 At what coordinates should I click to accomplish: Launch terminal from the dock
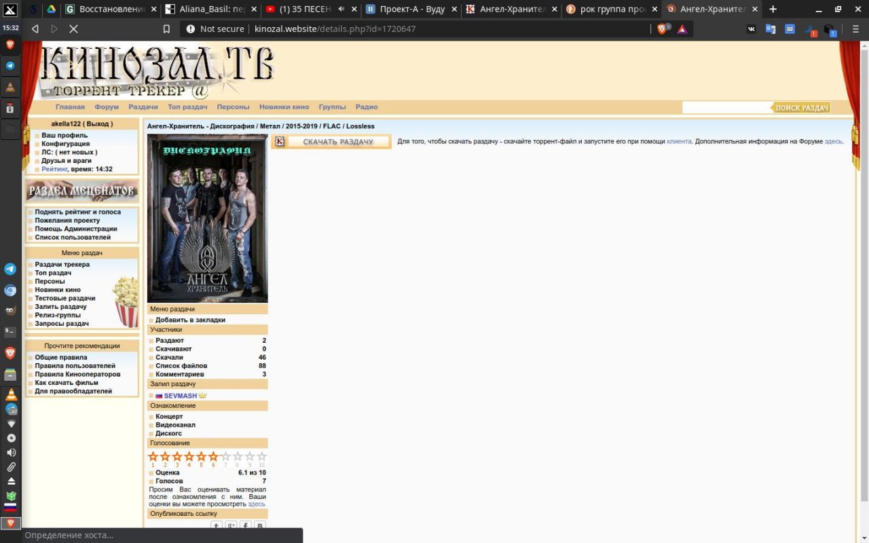(10, 332)
